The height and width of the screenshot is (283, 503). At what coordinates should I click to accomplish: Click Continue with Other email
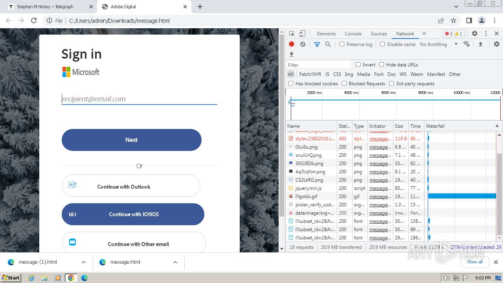pyautogui.click(x=134, y=243)
